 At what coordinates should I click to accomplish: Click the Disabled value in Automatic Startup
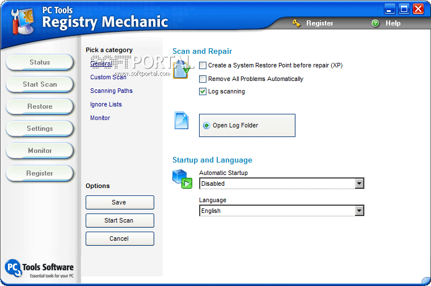pyautogui.click(x=213, y=183)
